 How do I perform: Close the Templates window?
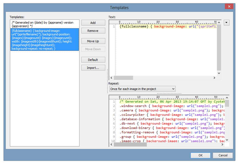[229, 6]
